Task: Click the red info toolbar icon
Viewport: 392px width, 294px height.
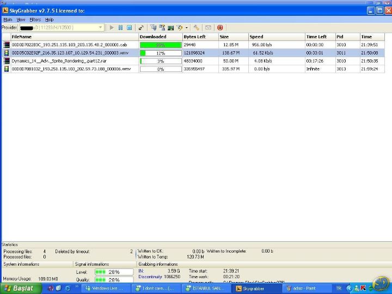Action: pos(220,28)
